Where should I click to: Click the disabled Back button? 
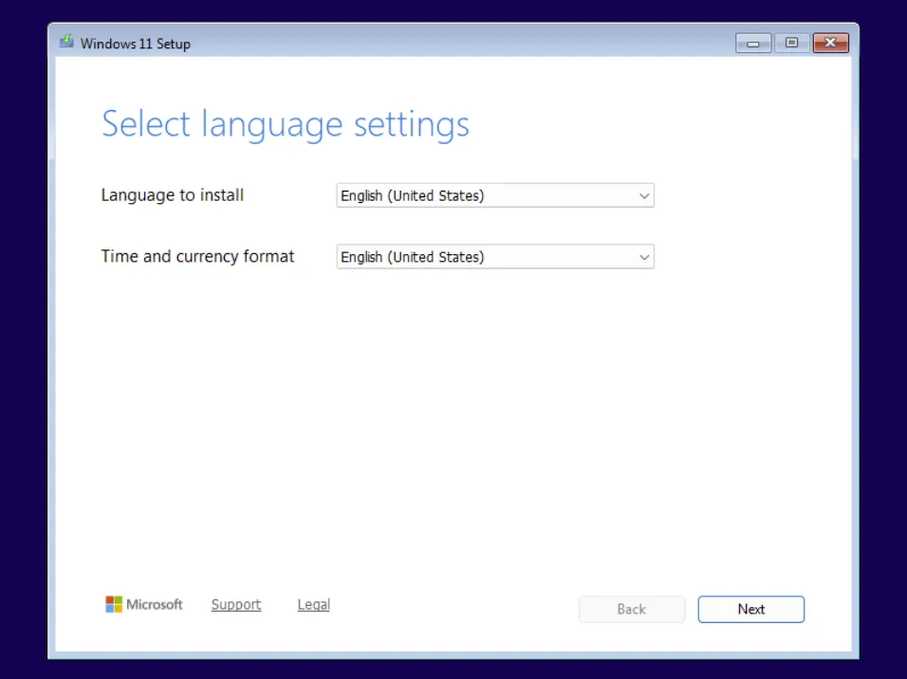[x=632, y=609]
